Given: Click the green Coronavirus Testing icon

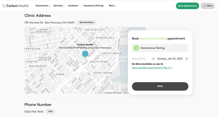Looking at the screenshot, I should pyautogui.click(x=136, y=48).
